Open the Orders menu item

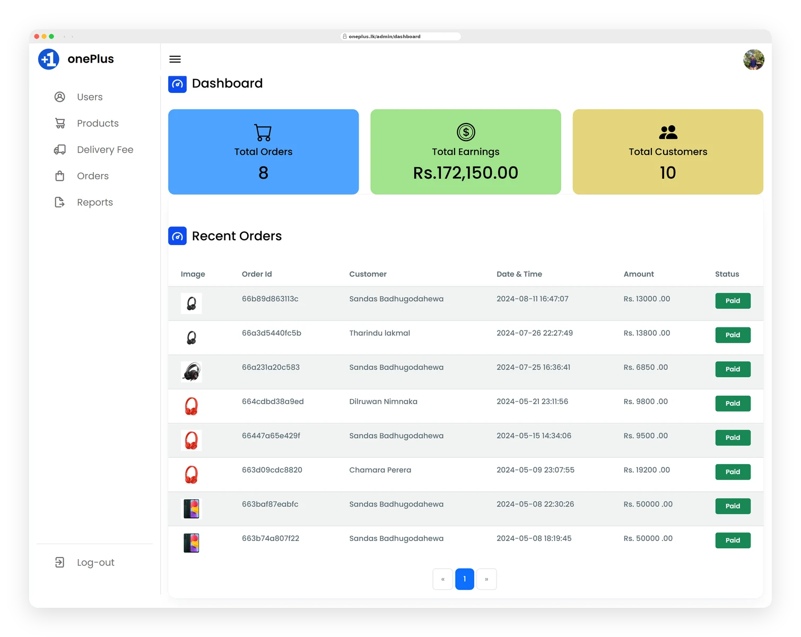click(93, 176)
